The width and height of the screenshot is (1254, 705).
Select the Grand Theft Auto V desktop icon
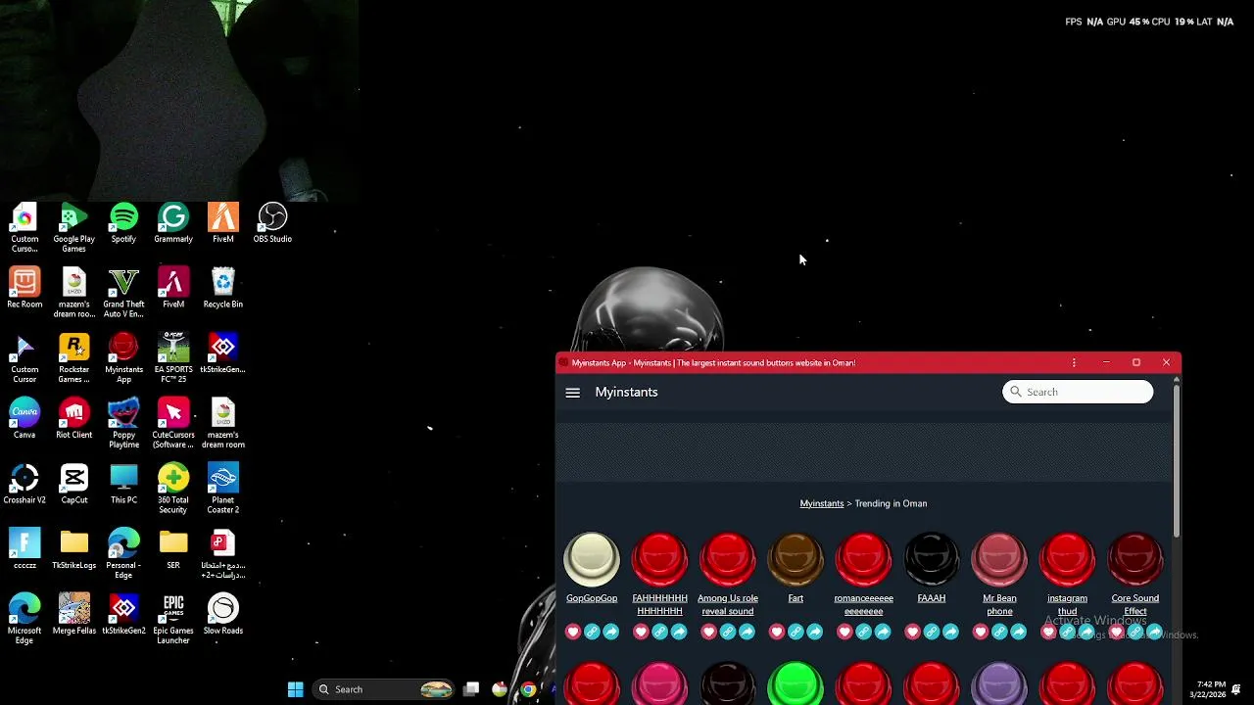[x=123, y=294]
